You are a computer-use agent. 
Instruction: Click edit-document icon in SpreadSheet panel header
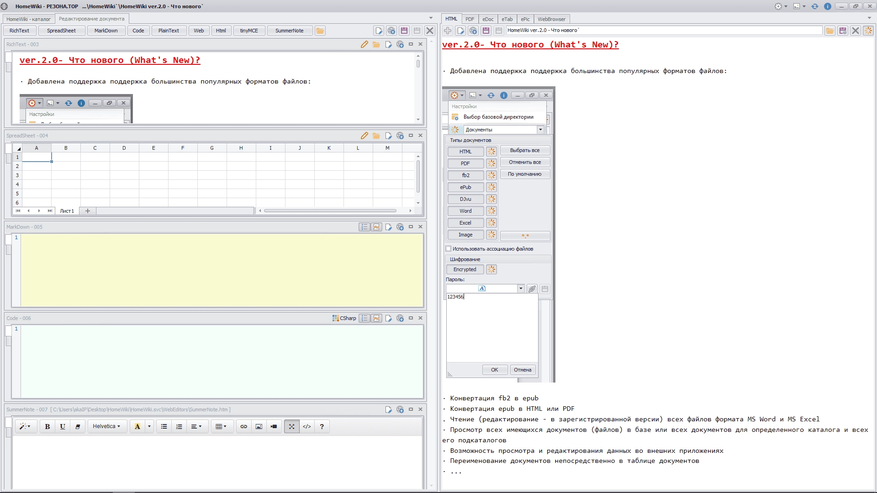click(x=388, y=136)
